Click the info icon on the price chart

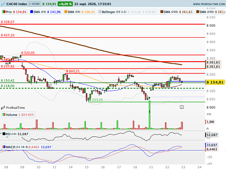[182, 107]
